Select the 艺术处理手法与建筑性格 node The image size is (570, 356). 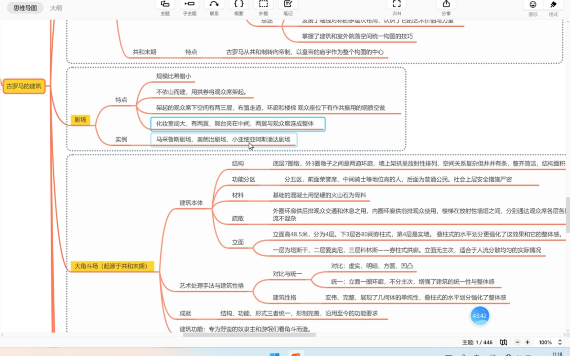212,285
